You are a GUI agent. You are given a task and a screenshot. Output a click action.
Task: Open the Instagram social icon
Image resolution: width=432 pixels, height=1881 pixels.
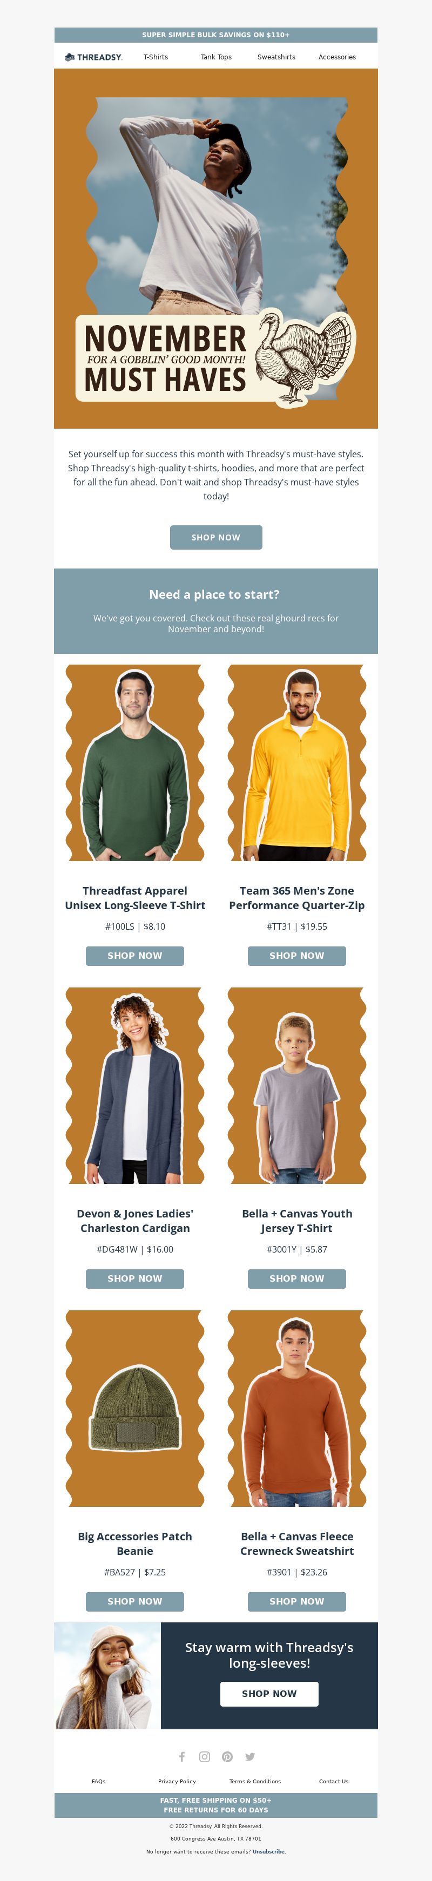coord(204,1756)
